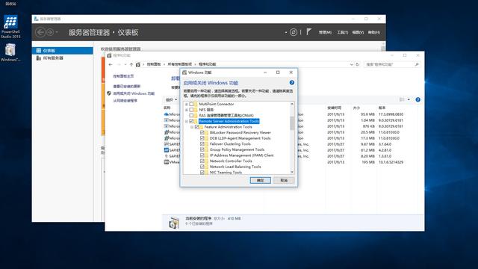
Task: Toggle MultiPoint Connector checkbox
Action: click(191, 104)
